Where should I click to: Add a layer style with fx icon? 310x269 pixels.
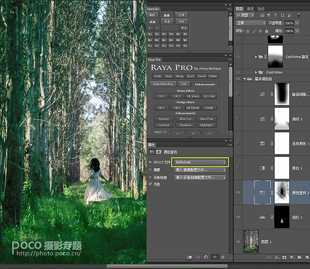(277, 257)
